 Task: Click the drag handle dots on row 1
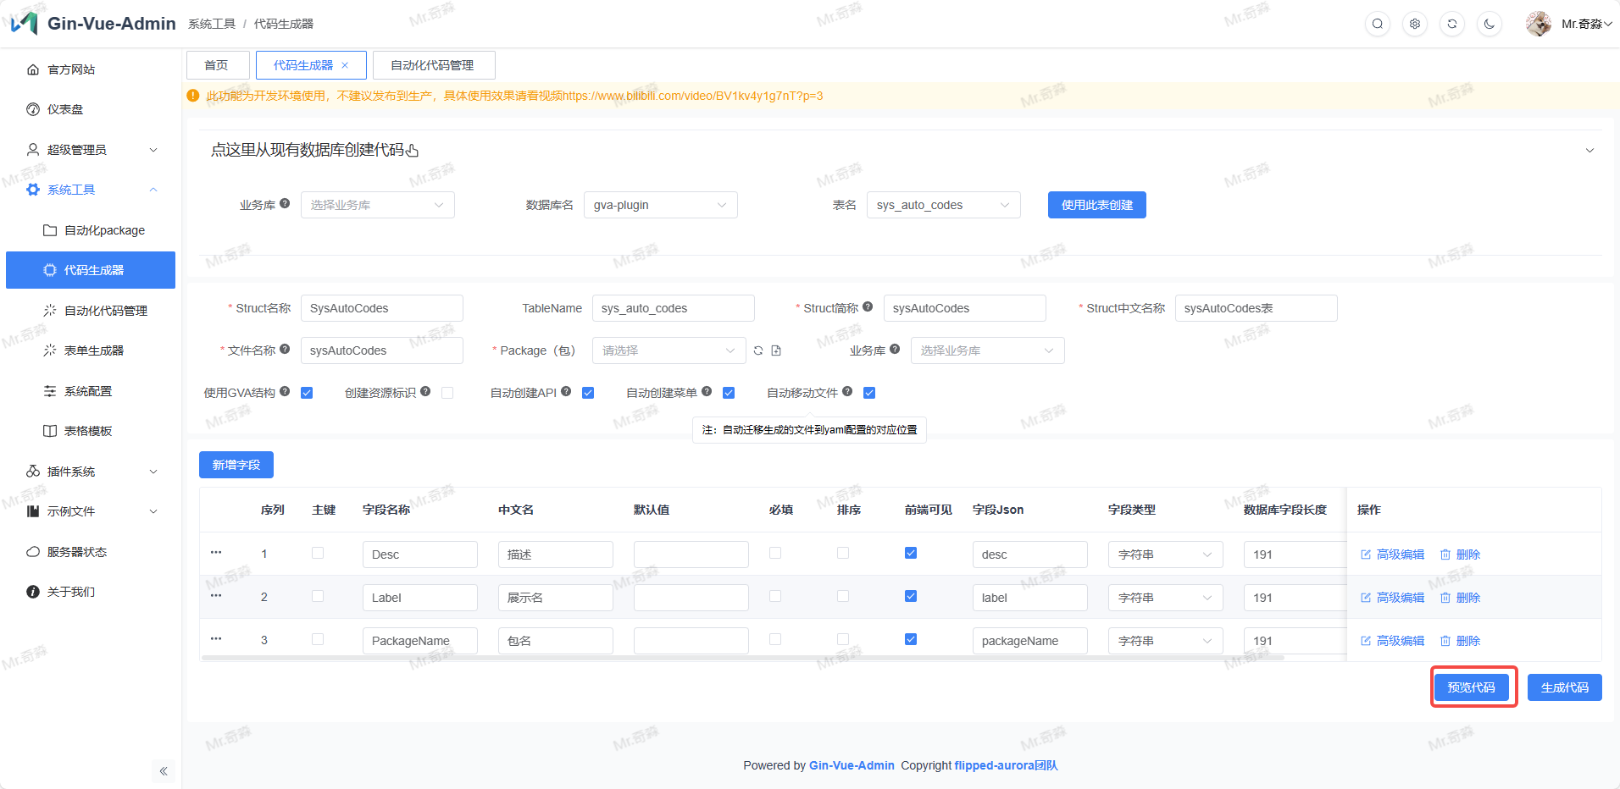[216, 553]
